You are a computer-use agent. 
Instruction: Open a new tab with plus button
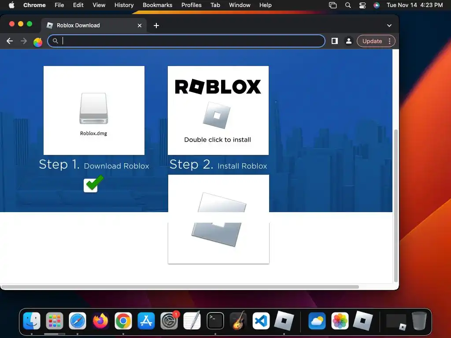tap(156, 26)
